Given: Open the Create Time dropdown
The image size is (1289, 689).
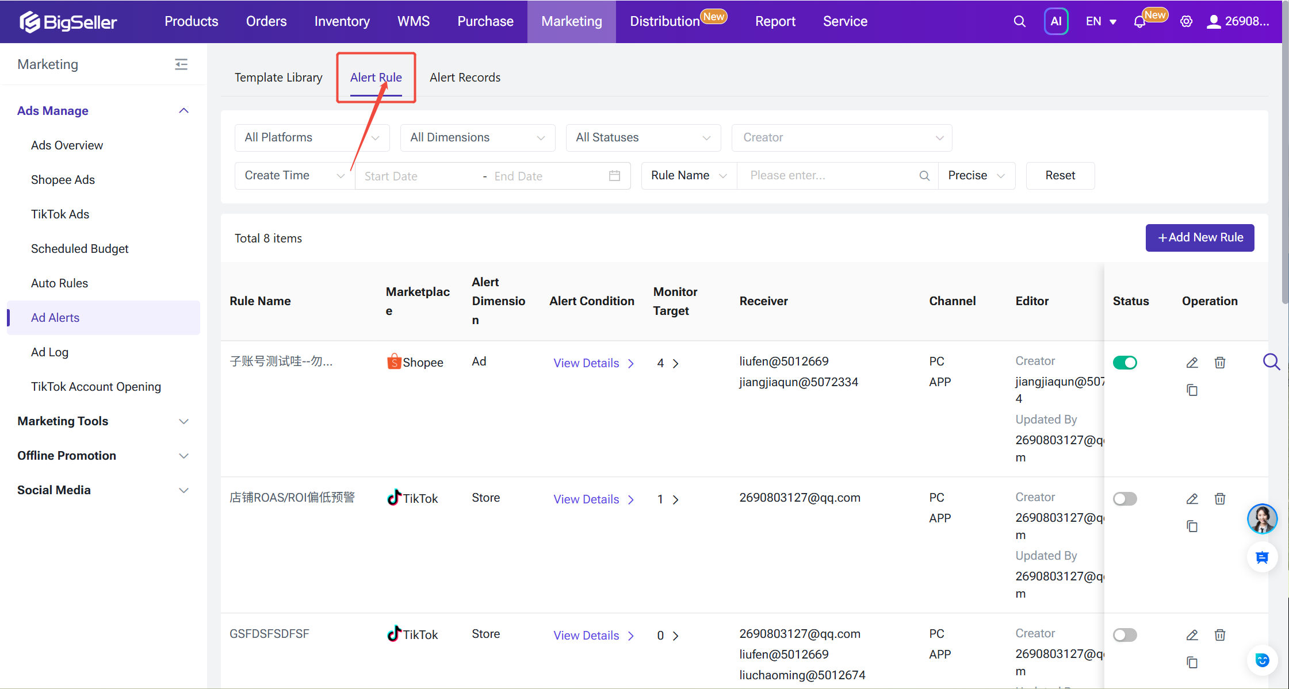Looking at the screenshot, I should [294, 176].
